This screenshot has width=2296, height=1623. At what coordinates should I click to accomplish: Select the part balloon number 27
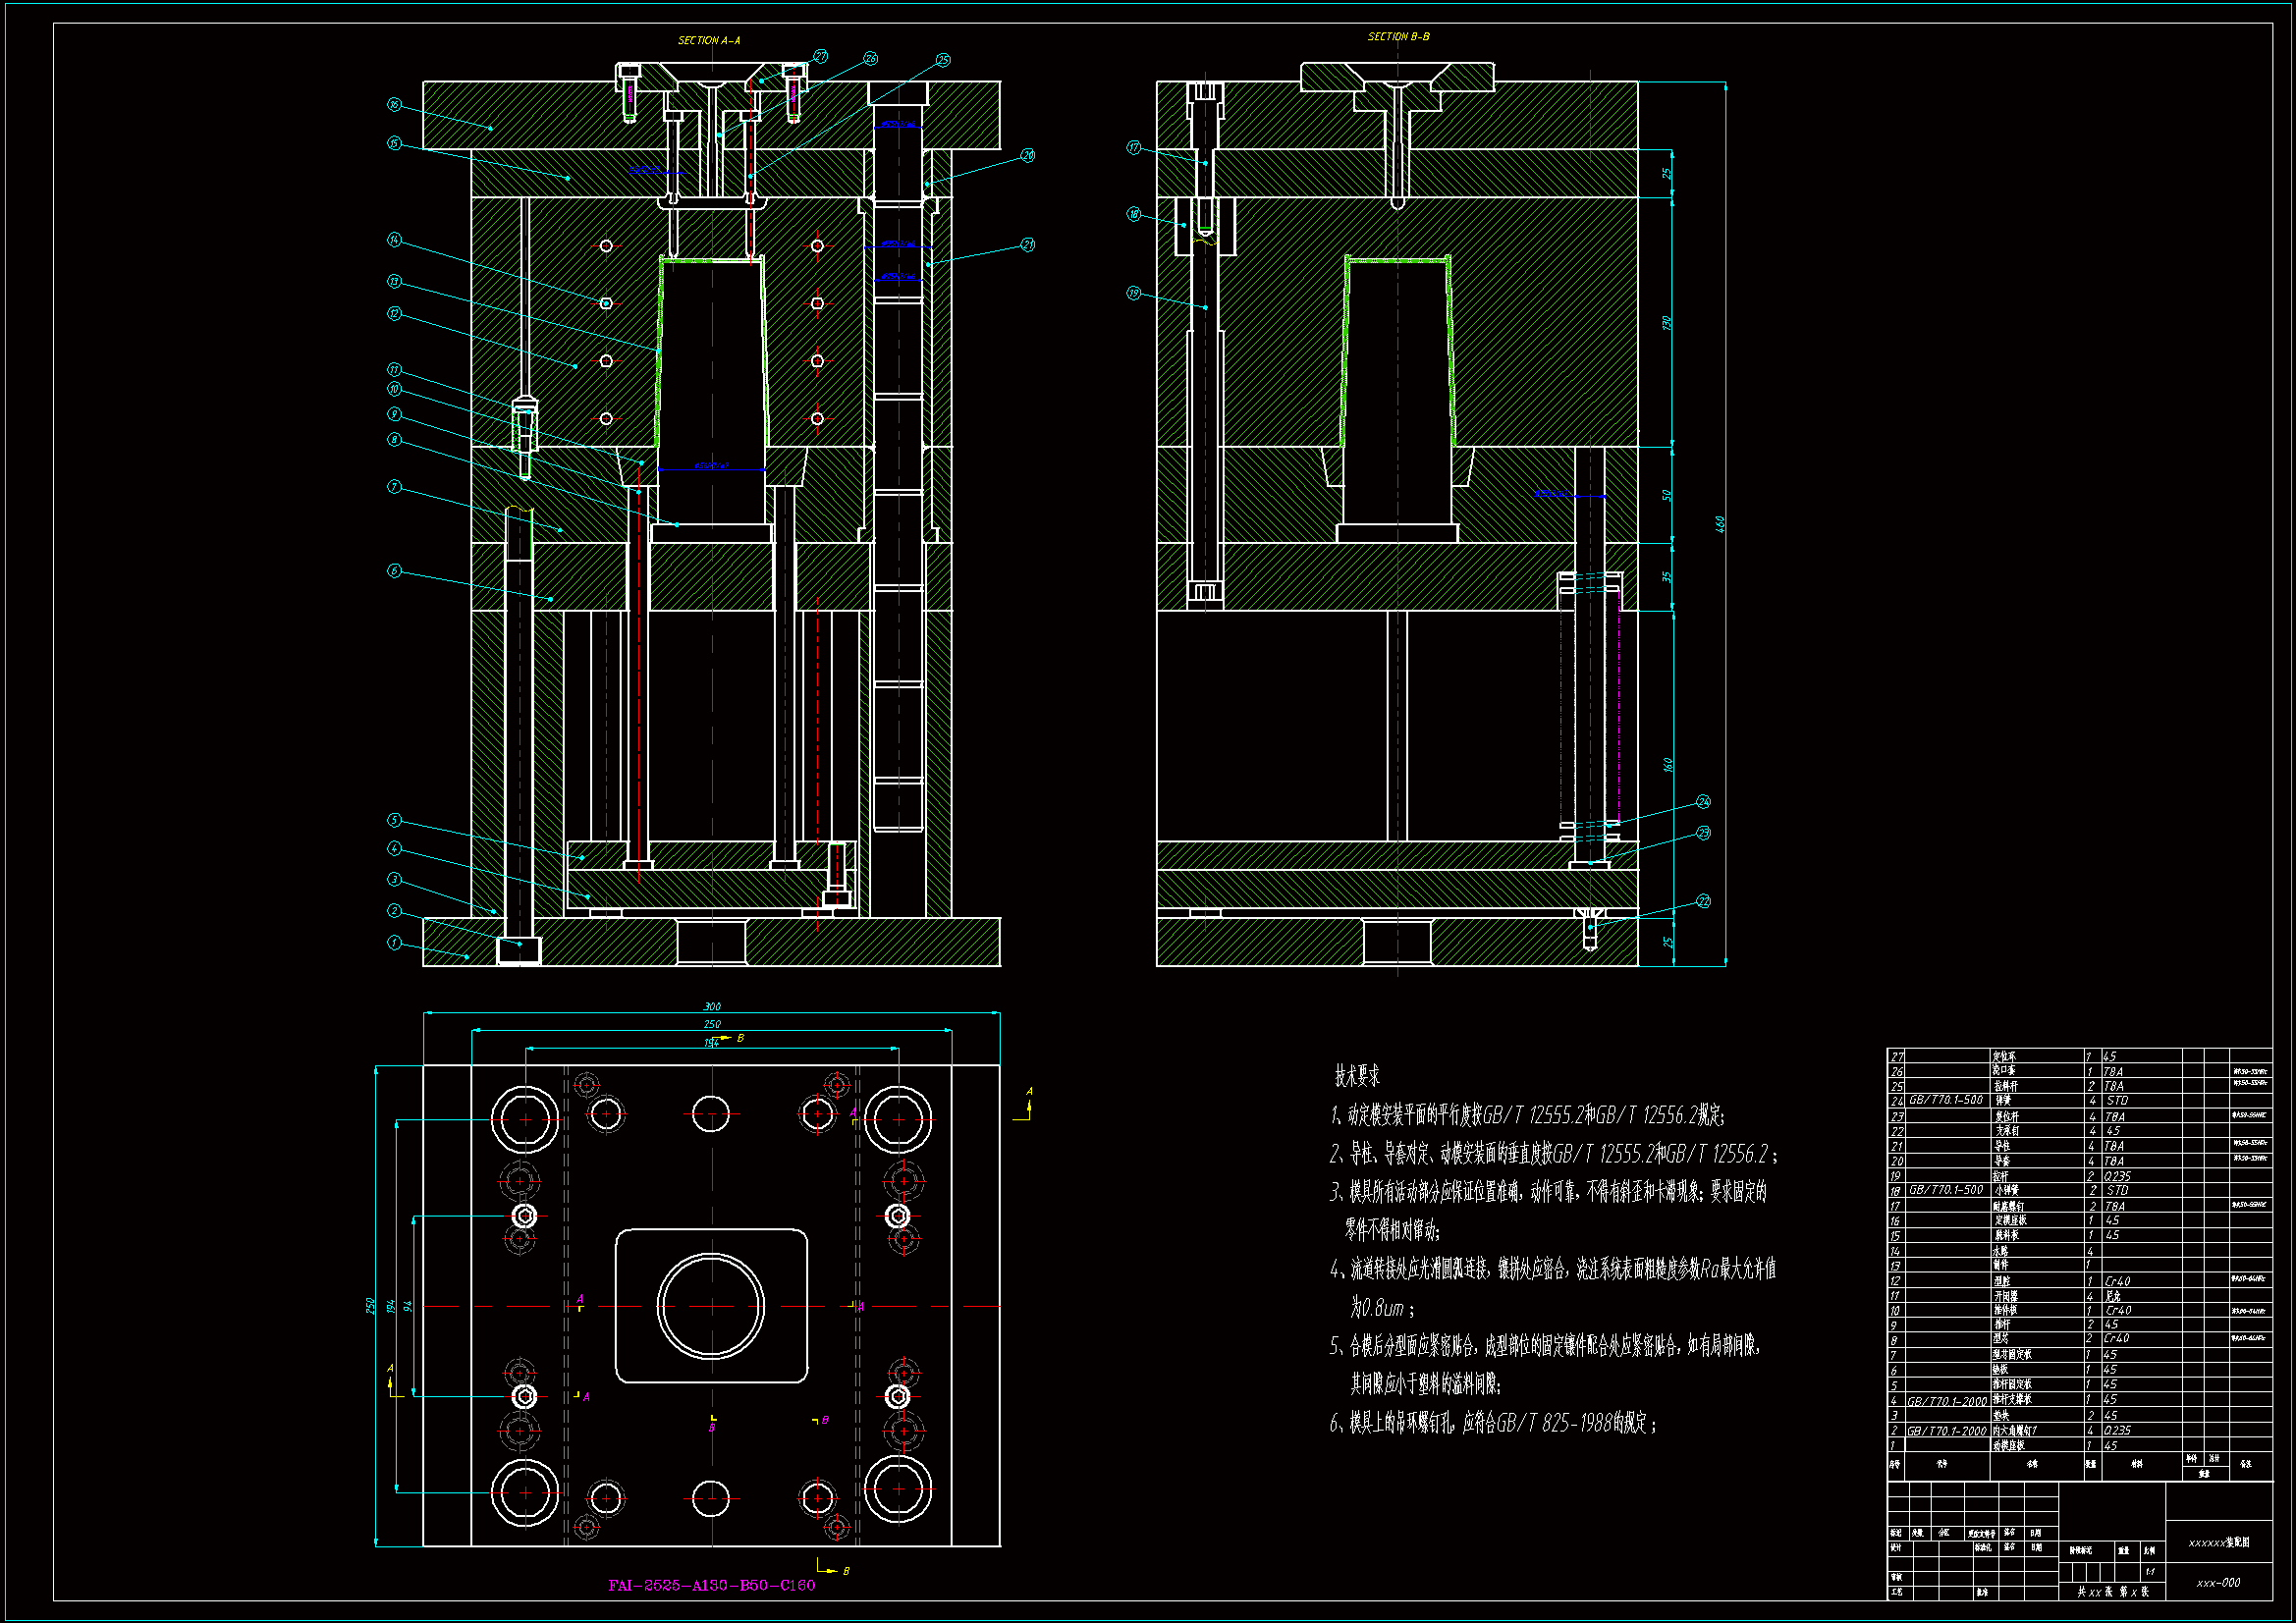click(820, 57)
